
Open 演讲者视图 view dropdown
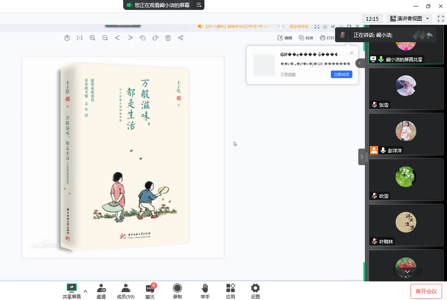409,19
